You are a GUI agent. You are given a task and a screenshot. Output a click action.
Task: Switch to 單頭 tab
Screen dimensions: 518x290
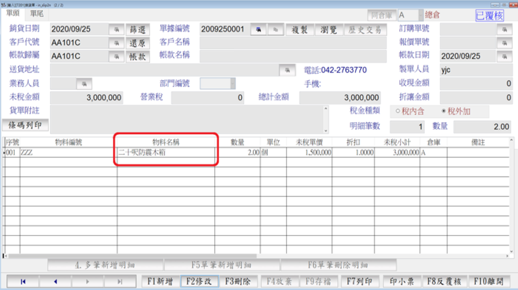(13, 13)
